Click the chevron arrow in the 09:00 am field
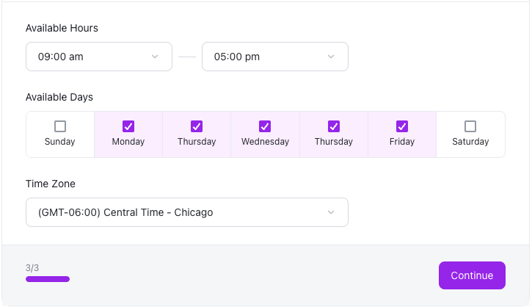This screenshot has height=307, width=532. [x=155, y=57]
